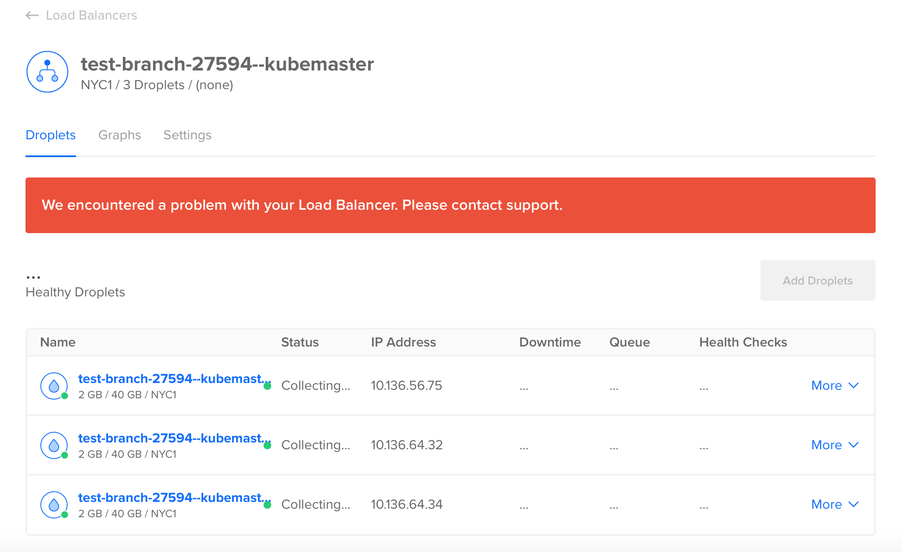Switch to the Graphs tab
The width and height of the screenshot is (902, 552).
pyautogui.click(x=119, y=135)
